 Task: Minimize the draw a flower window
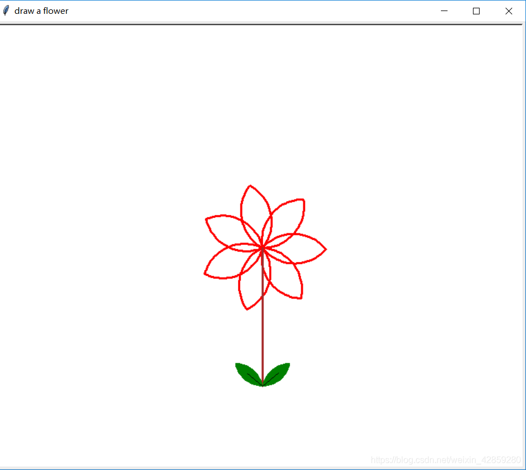[x=444, y=11]
